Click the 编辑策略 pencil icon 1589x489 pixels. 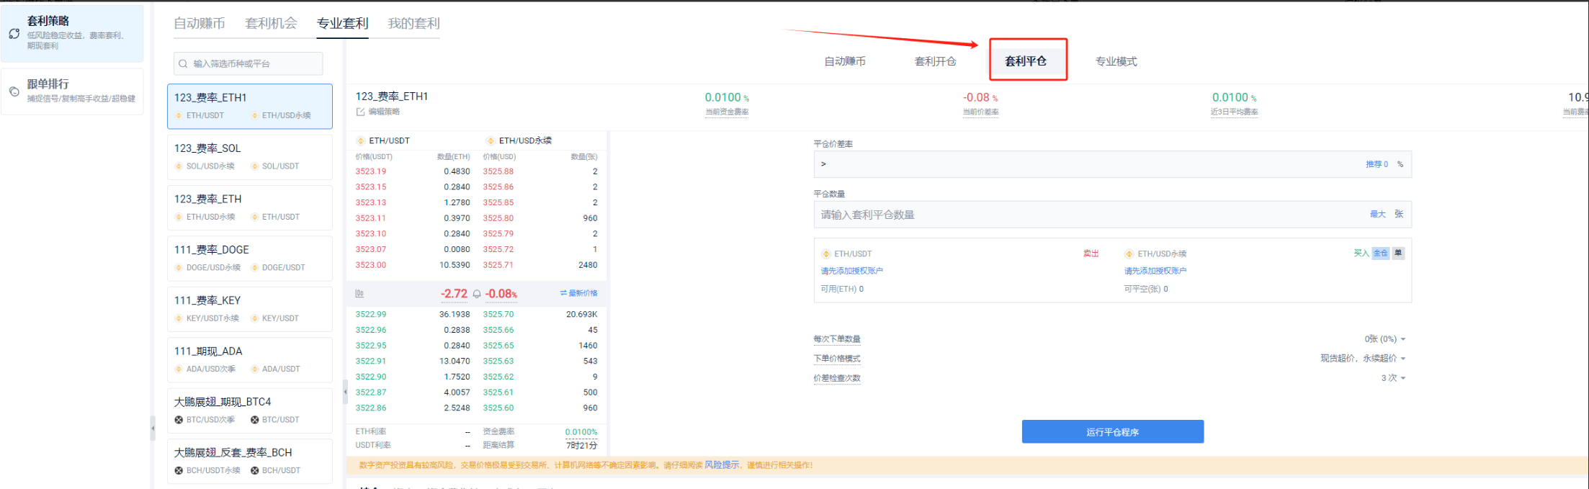[360, 112]
